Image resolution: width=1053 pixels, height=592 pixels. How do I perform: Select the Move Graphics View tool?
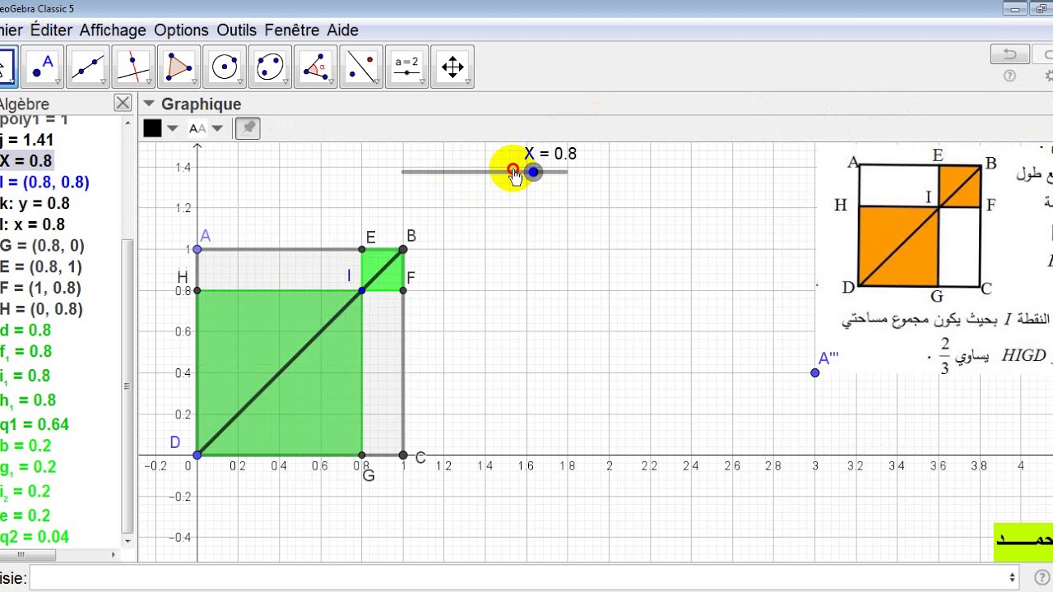tap(452, 67)
